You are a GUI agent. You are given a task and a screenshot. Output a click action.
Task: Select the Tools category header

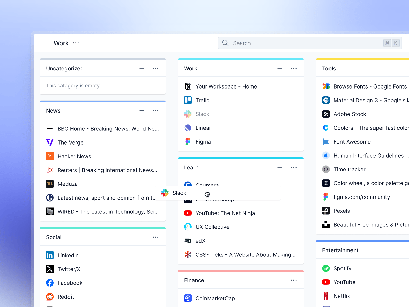pos(329,68)
